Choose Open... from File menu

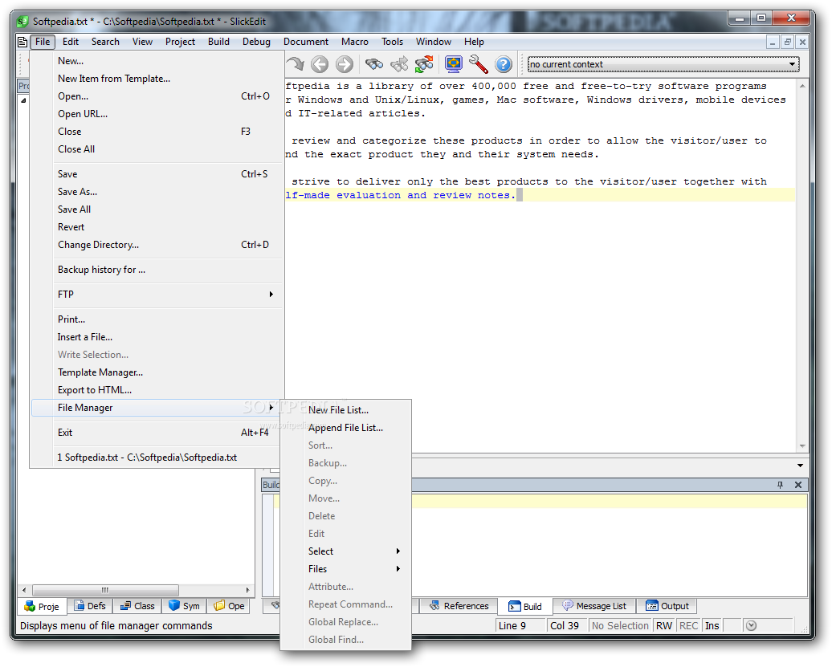click(155, 96)
